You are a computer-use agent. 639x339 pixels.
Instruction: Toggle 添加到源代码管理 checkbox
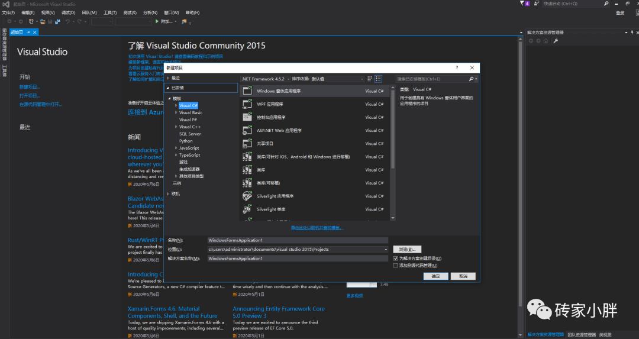395,266
